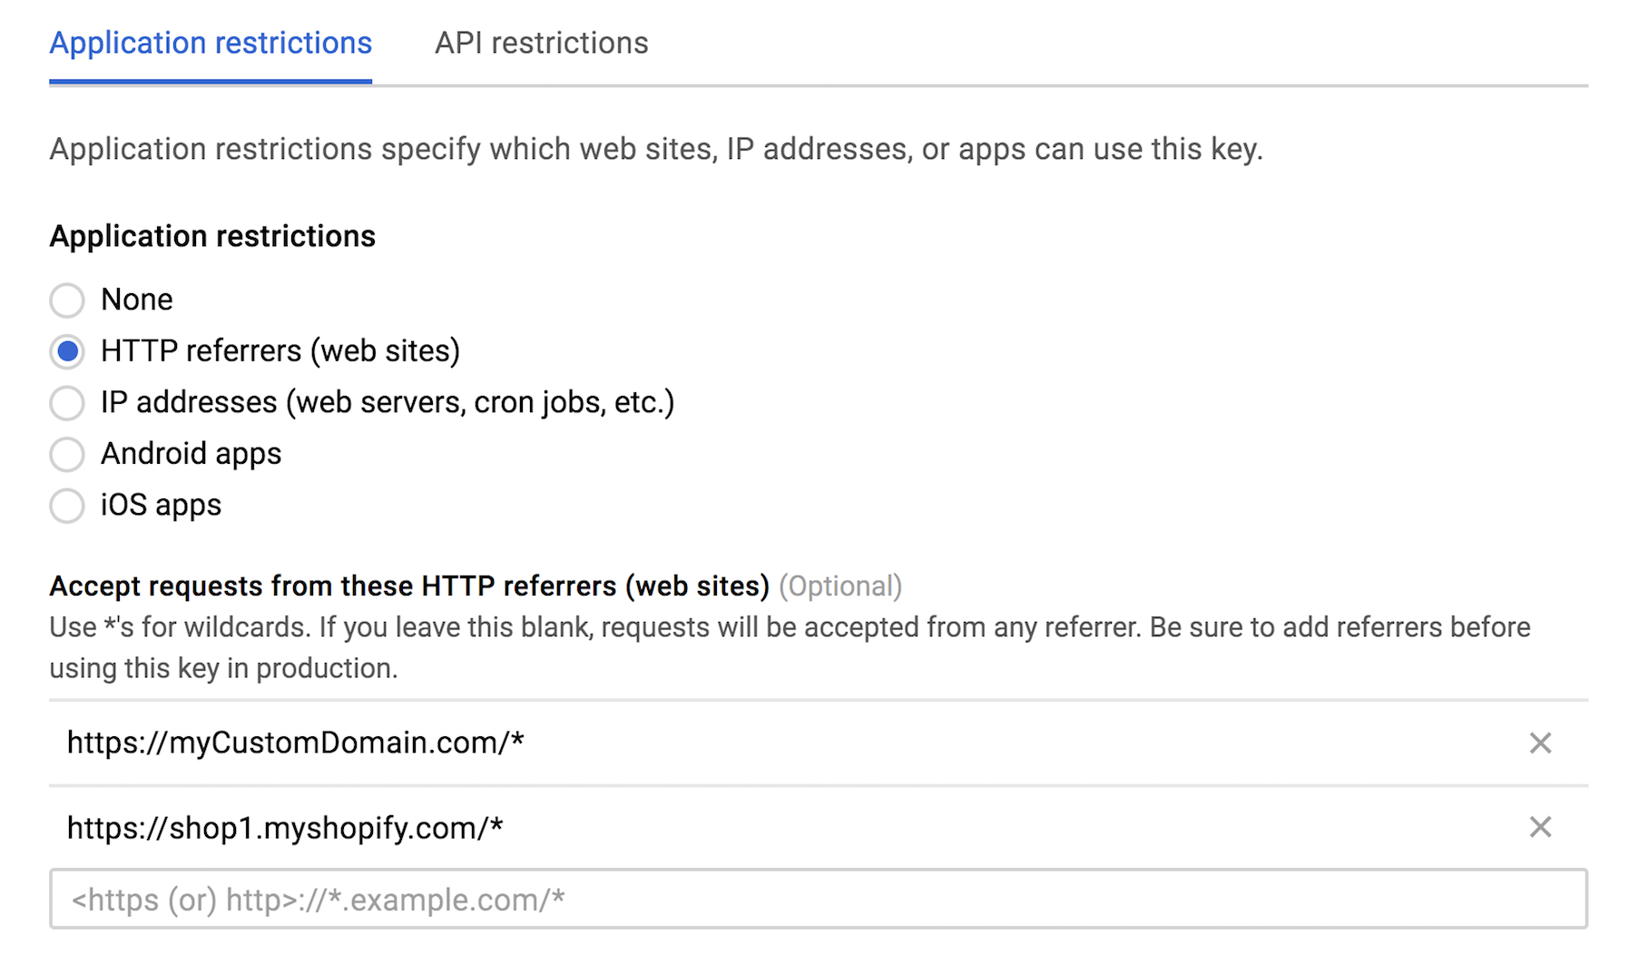The height and width of the screenshot is (975, 1639).
Task: Select the None restriction option
Action: click(67, 300)
